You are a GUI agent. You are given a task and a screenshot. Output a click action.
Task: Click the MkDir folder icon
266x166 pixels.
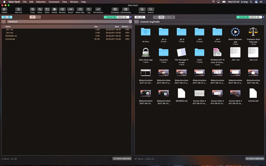coord(47,9)
